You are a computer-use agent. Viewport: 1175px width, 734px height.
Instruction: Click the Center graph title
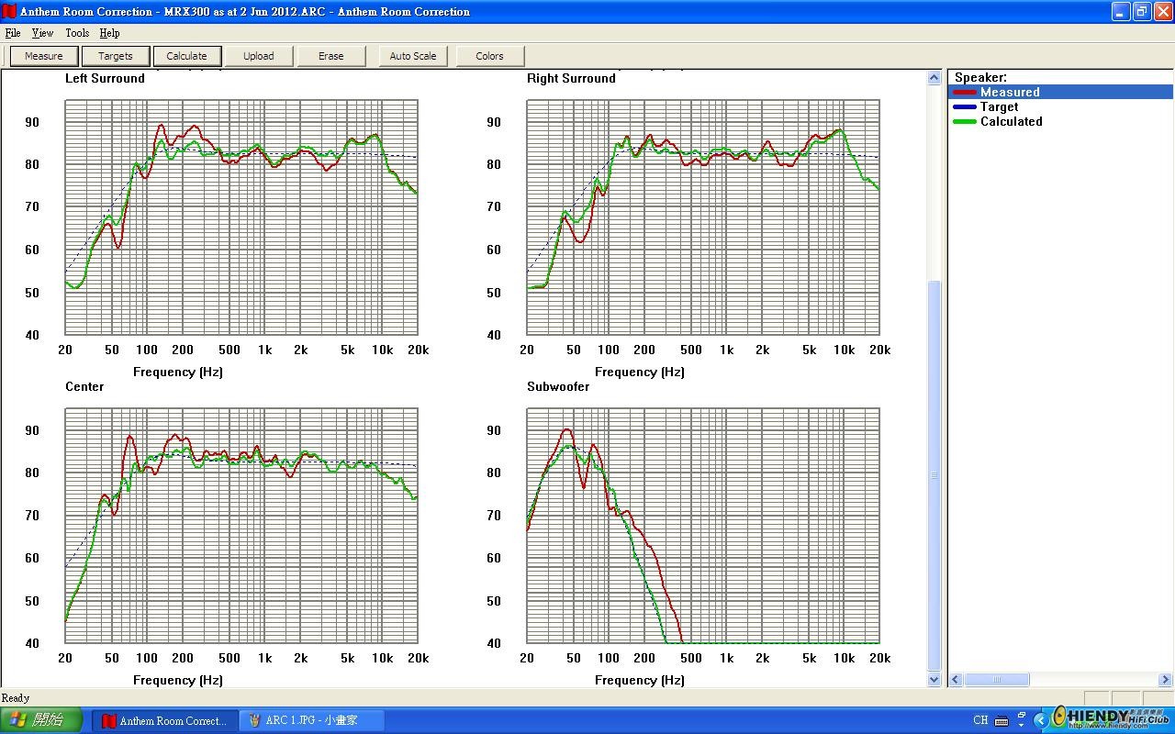pos(84,387)
